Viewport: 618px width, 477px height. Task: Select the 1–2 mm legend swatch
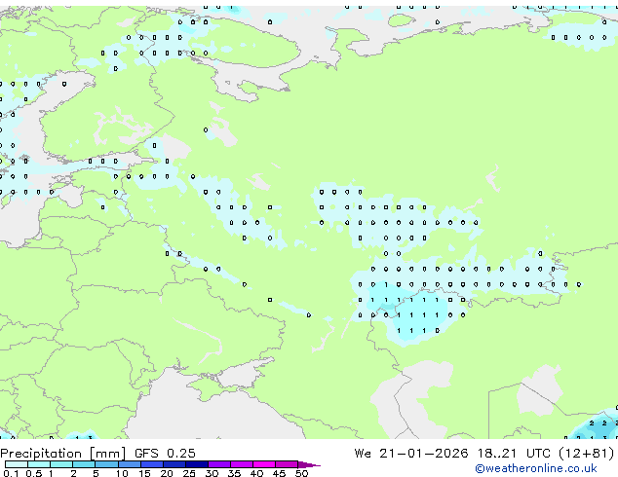61,464
